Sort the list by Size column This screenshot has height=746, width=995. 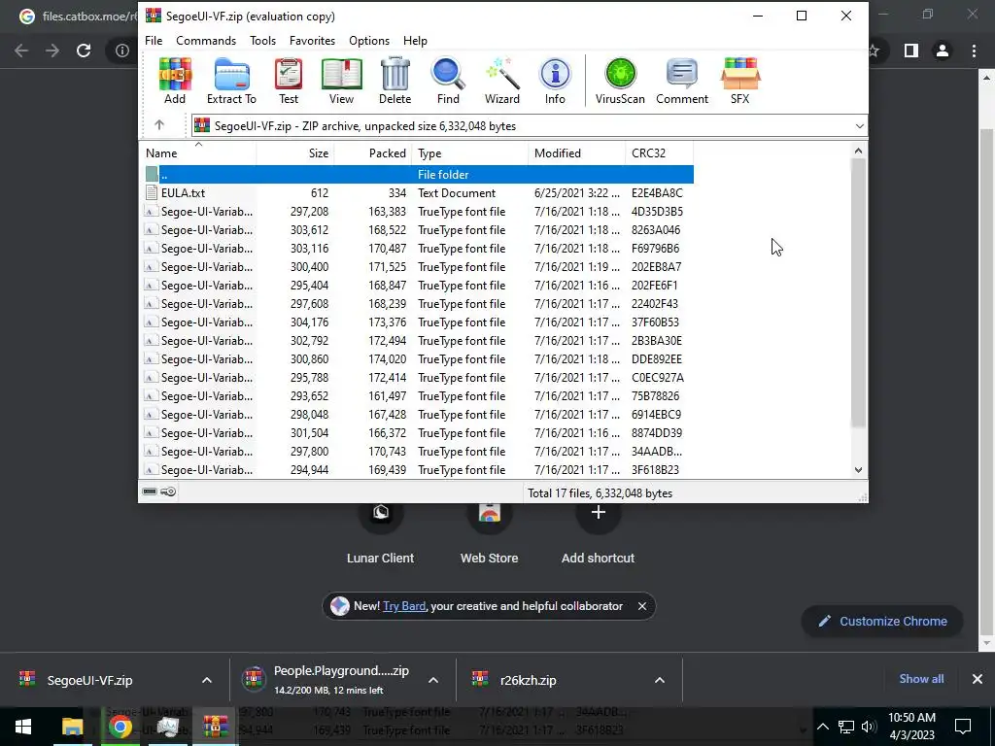[295, 153]
